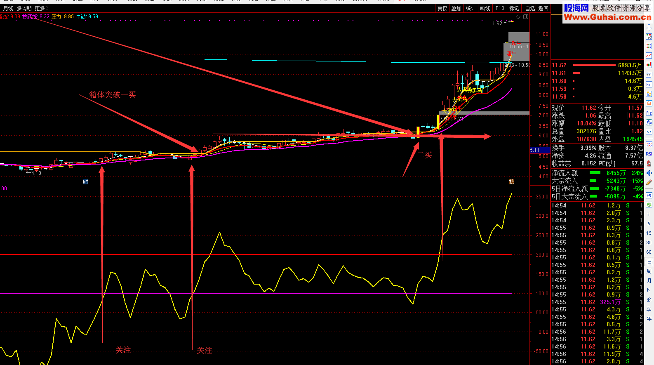654x365 pixels.
Task: Expand the 更多 period options
Action: (42, 8)
